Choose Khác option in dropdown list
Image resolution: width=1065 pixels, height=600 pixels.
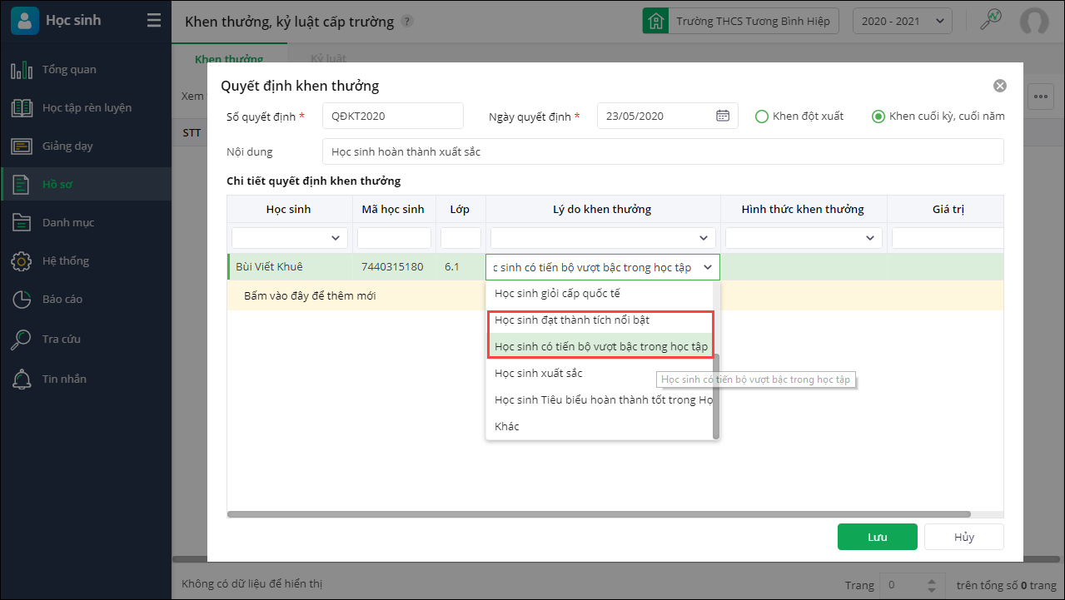[x=600, y=427]
